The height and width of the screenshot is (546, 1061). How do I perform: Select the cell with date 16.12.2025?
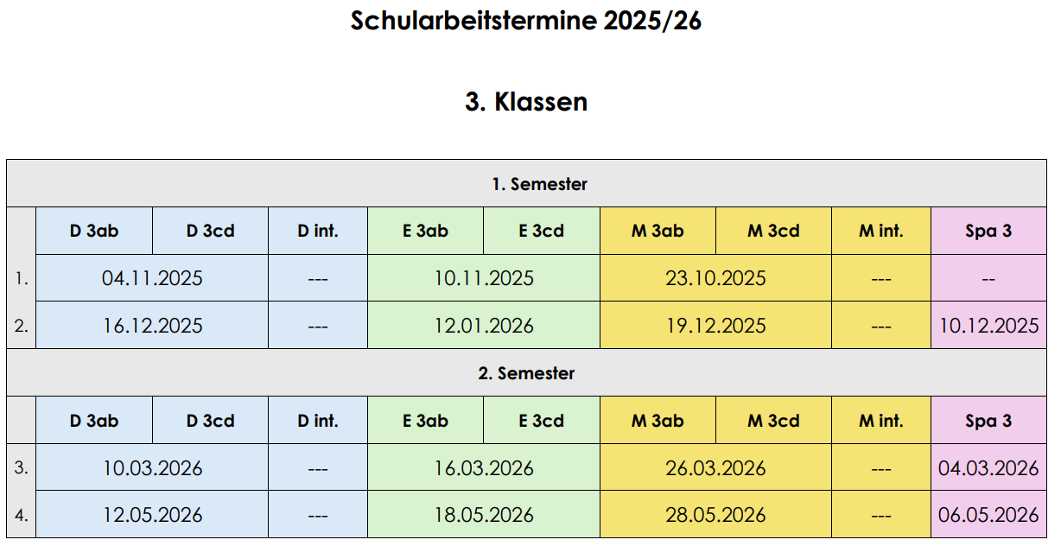(152, 326)
